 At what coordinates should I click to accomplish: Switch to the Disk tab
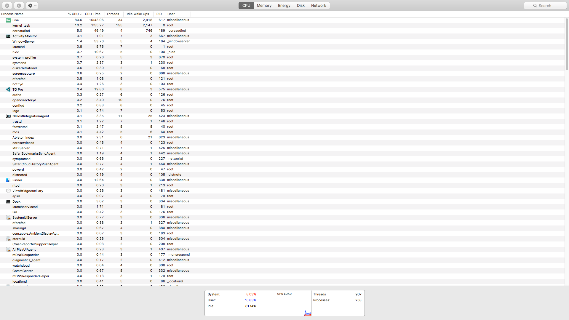(x=301, y=6)
